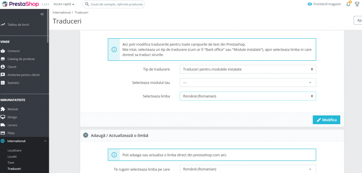Image resolution: width=362 pixels, height=173 pixels.
Task: Open the Acces rapid dropdown
Action: point(64,4)
